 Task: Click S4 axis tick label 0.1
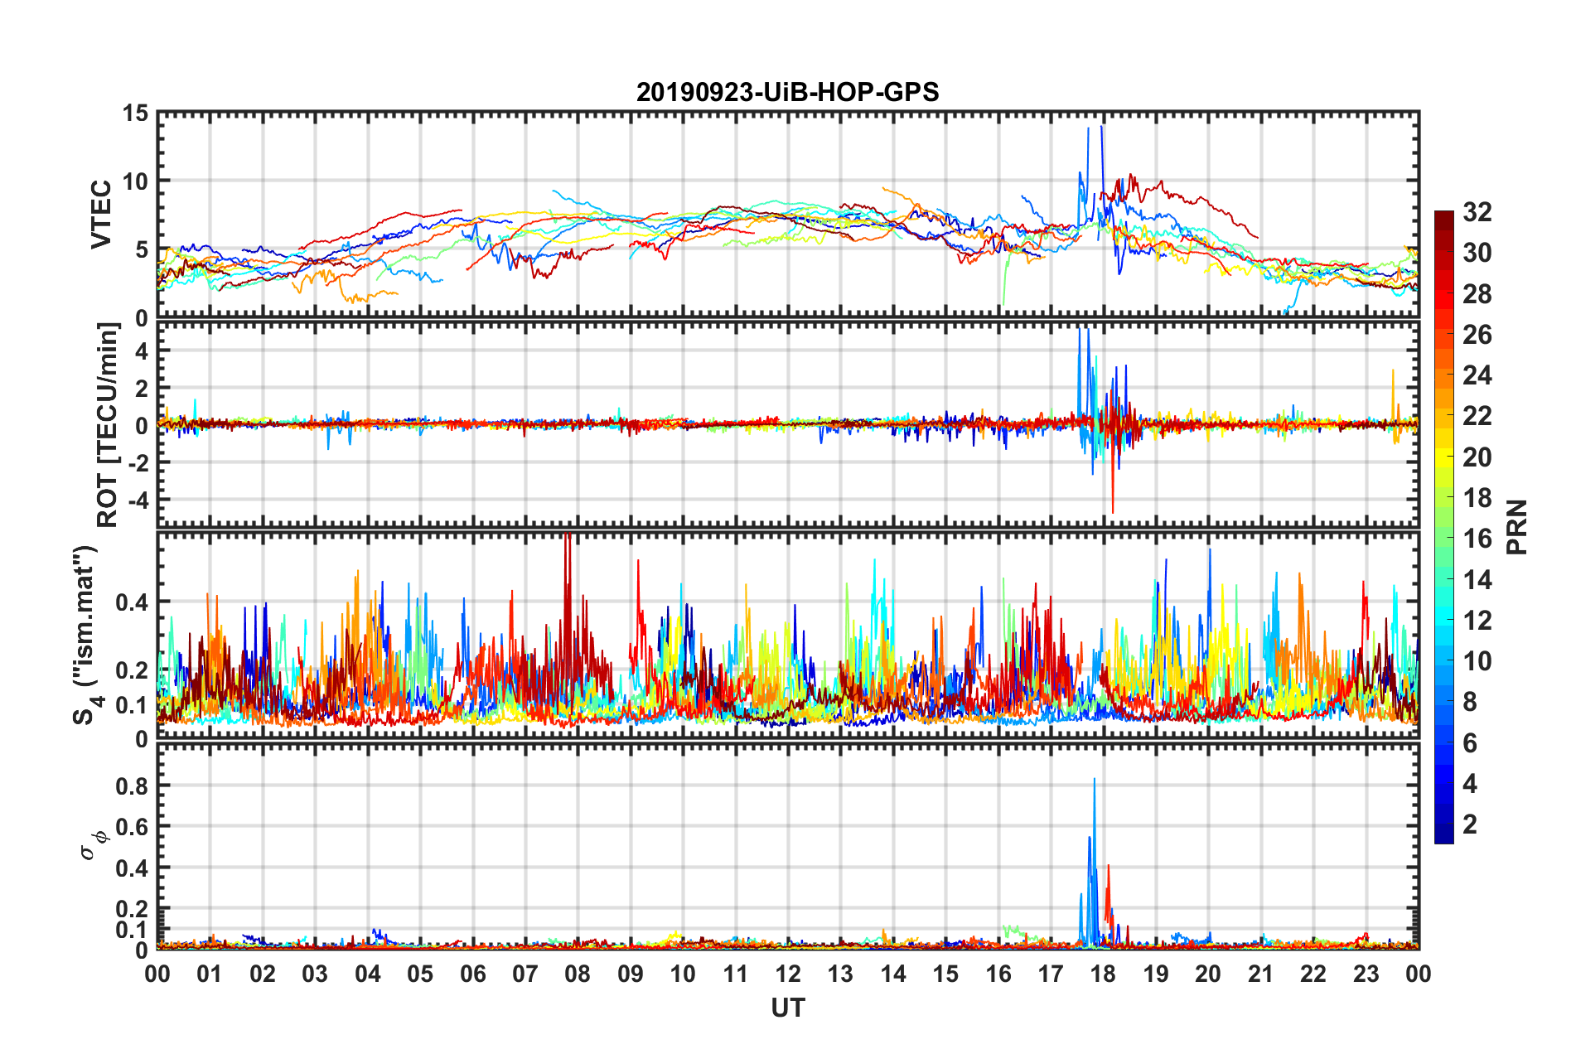pos(133,705)
